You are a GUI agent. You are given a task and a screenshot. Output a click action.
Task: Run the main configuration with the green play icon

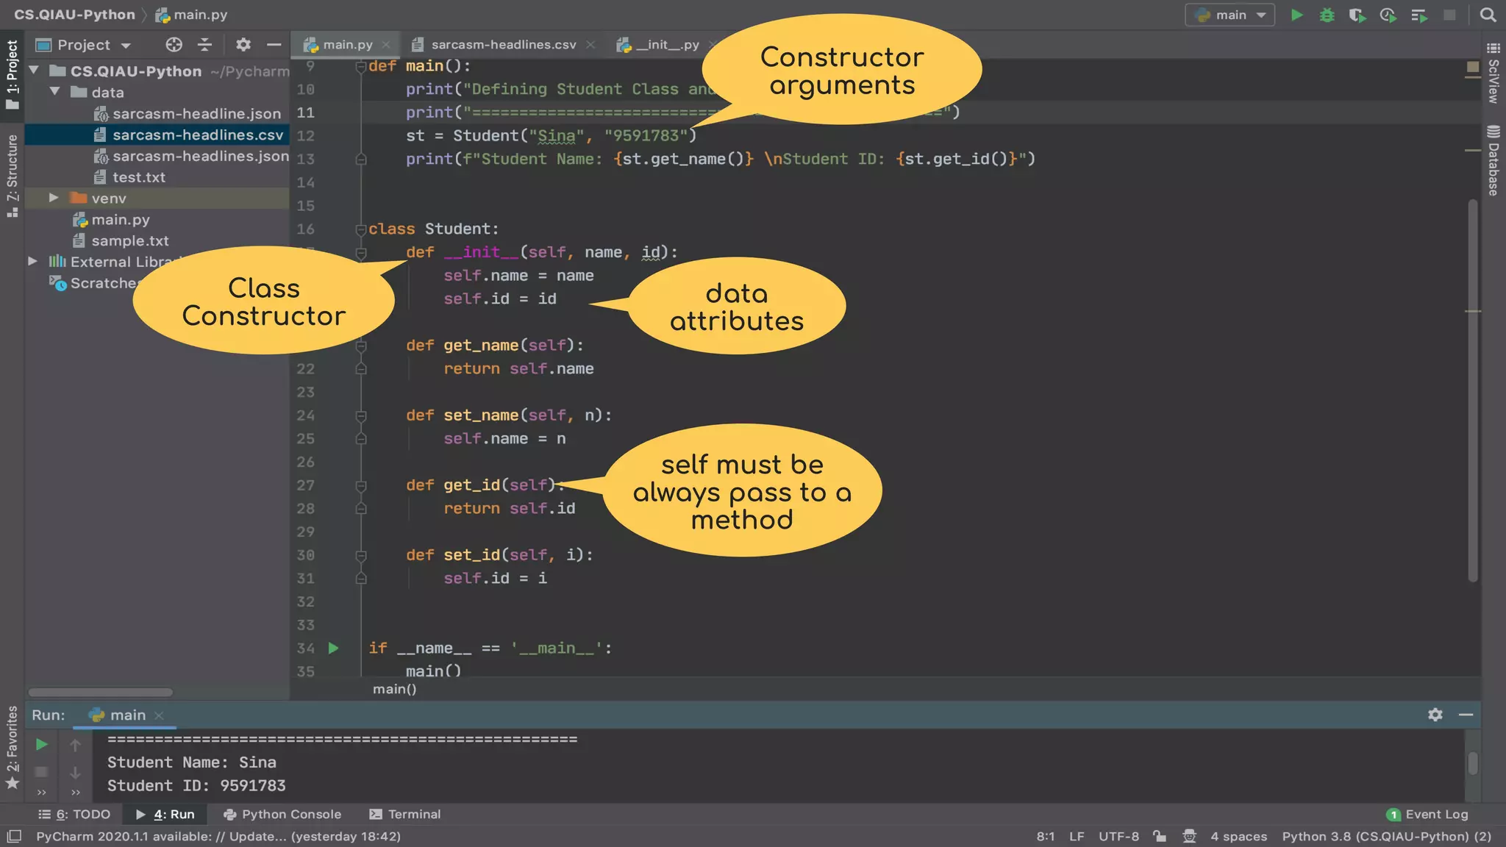(1296, 15)
